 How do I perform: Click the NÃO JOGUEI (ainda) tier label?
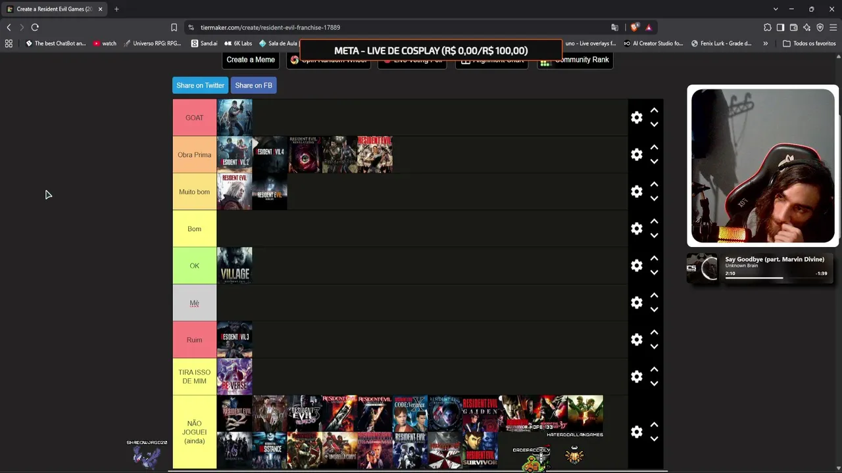(x=195, y=432)
